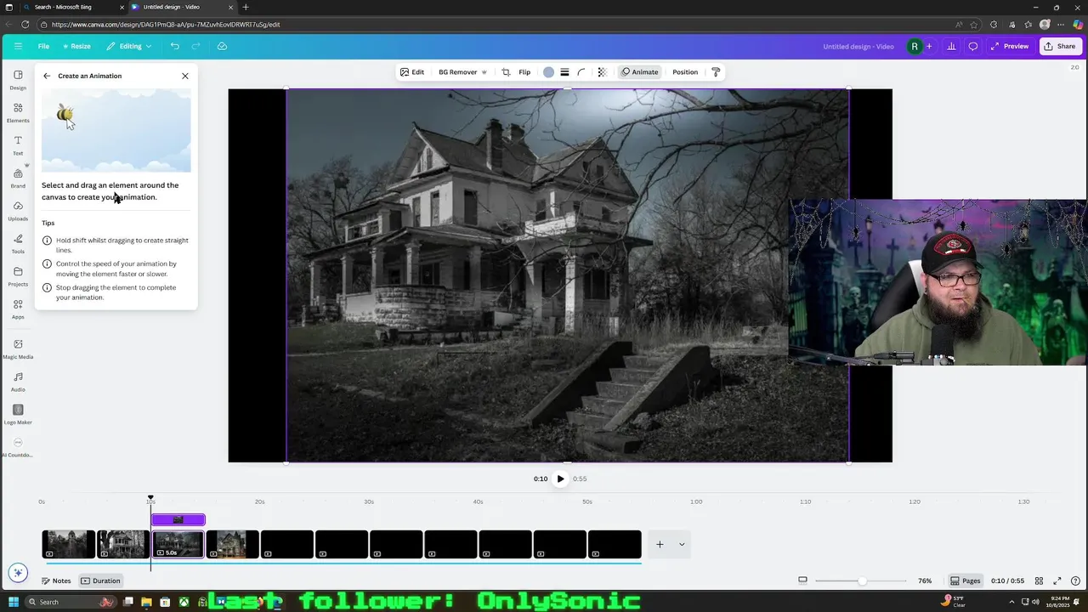The height and width of the screenshot is (612, 1088).
Task: Check the cloud save status icon
Action: click(222, 46)
